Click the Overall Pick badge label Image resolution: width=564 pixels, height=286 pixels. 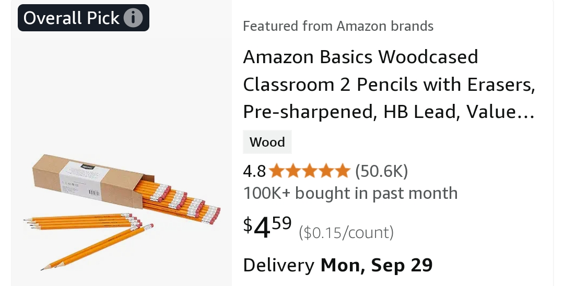click(72, 18)
